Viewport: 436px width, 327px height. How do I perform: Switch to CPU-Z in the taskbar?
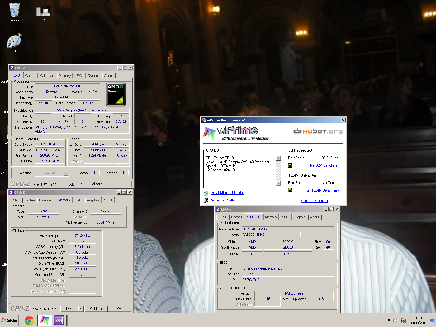[59, 320]
